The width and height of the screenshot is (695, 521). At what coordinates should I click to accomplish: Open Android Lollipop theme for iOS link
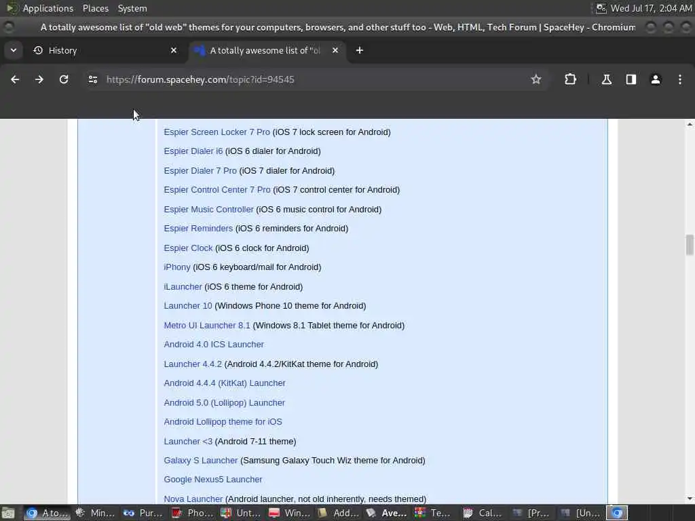point(223,422)
